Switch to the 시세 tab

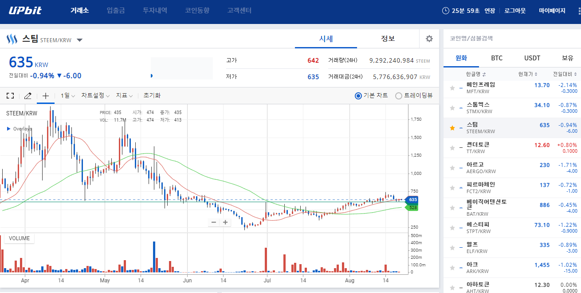point(326,39)
